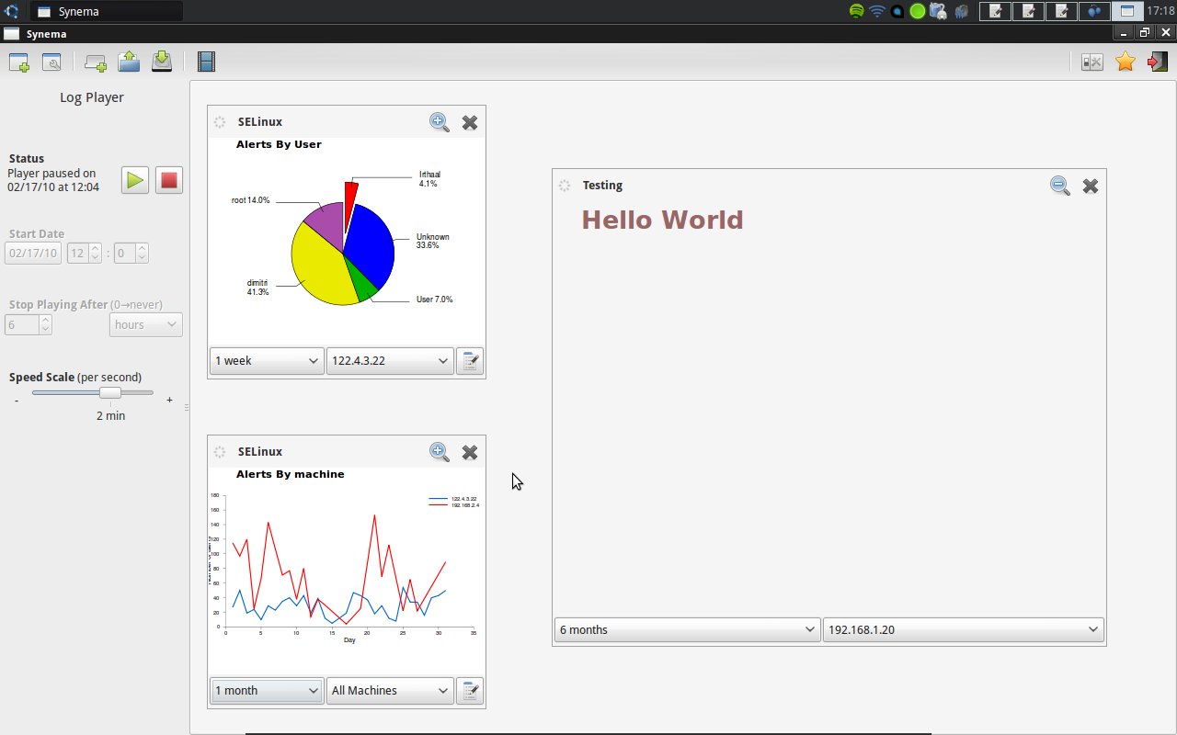Click the "Log Player" heading

92,97
